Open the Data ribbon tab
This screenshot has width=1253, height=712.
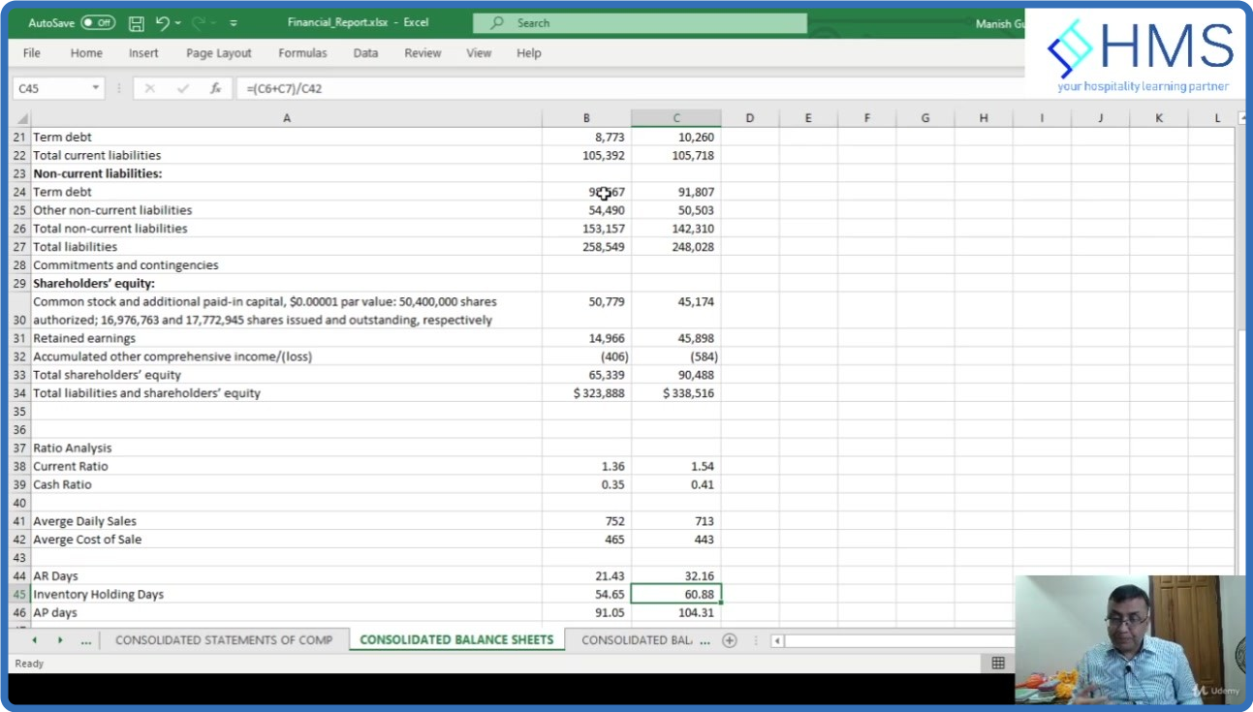(365, 53)
